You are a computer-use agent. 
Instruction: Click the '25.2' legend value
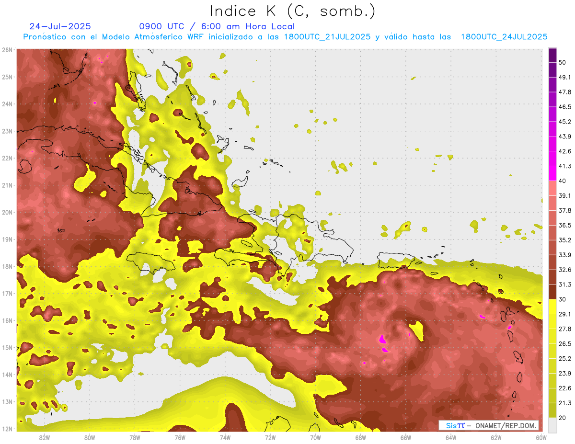coord(564,358)
